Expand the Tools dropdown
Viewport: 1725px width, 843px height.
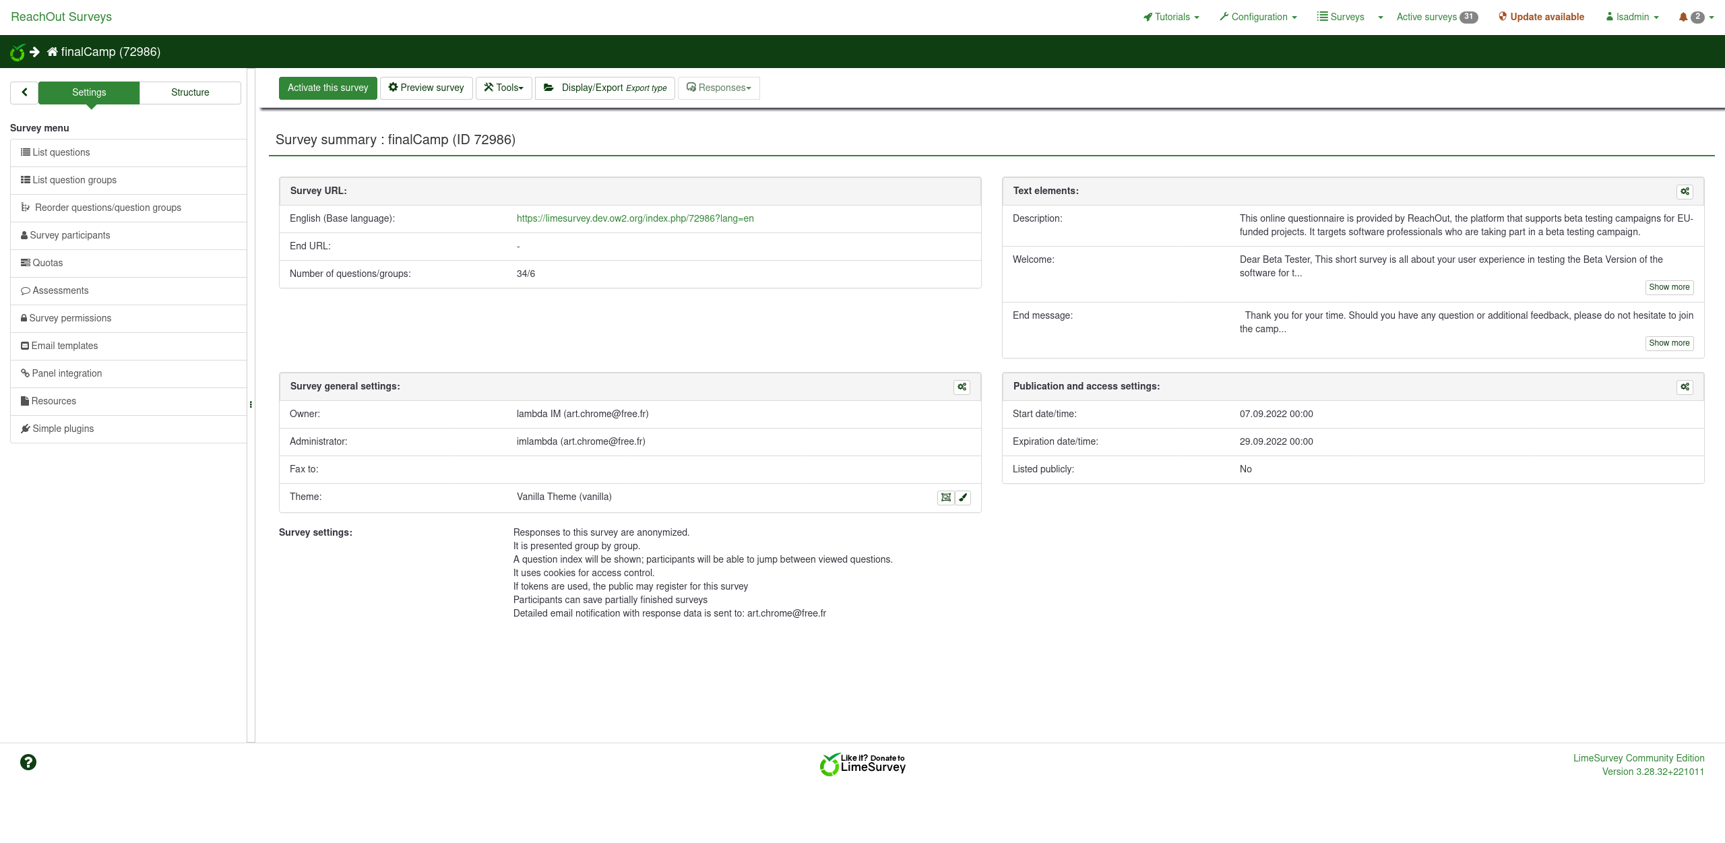coord(504,88)
